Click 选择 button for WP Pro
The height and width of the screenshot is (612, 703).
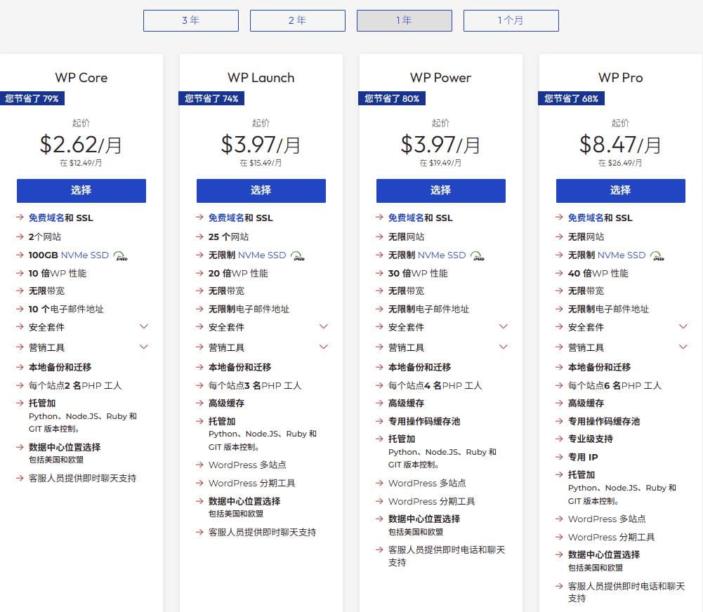(621, 190)
